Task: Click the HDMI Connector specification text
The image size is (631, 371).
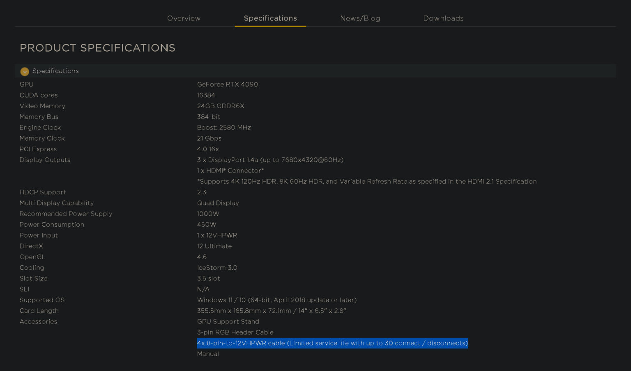Action: pyautogui.click(x=230, y=171)
